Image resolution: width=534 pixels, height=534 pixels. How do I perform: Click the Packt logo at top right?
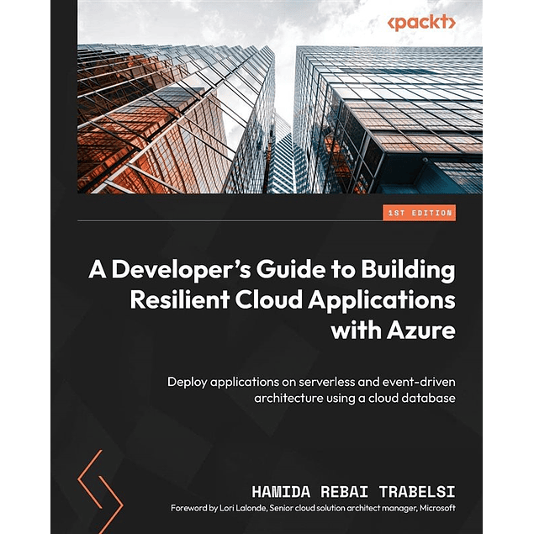click(x=421, y=24)
